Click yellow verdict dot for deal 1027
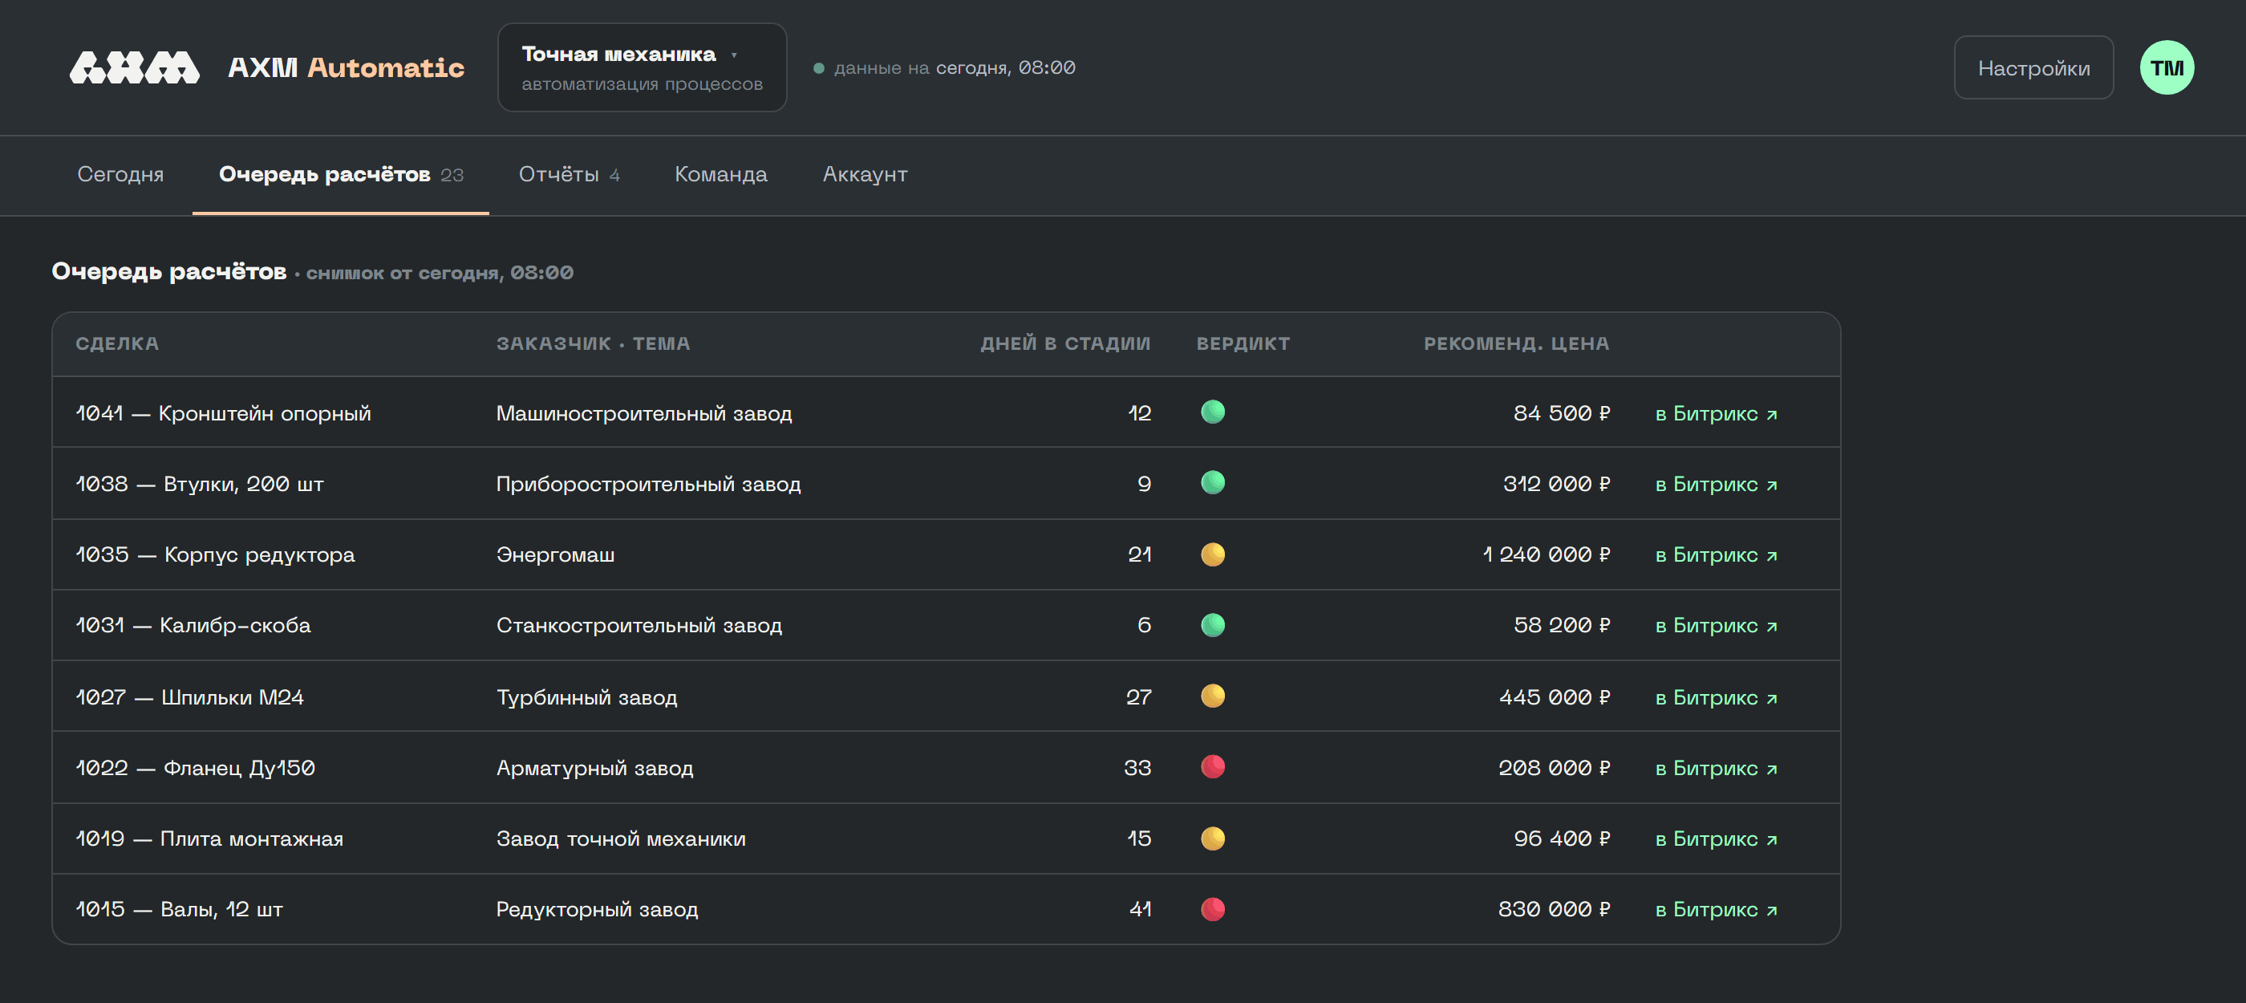 pyautogui.click(x=1212, y=696)
